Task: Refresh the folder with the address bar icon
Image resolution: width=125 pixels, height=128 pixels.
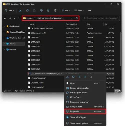Action: (x=76, y=18)
